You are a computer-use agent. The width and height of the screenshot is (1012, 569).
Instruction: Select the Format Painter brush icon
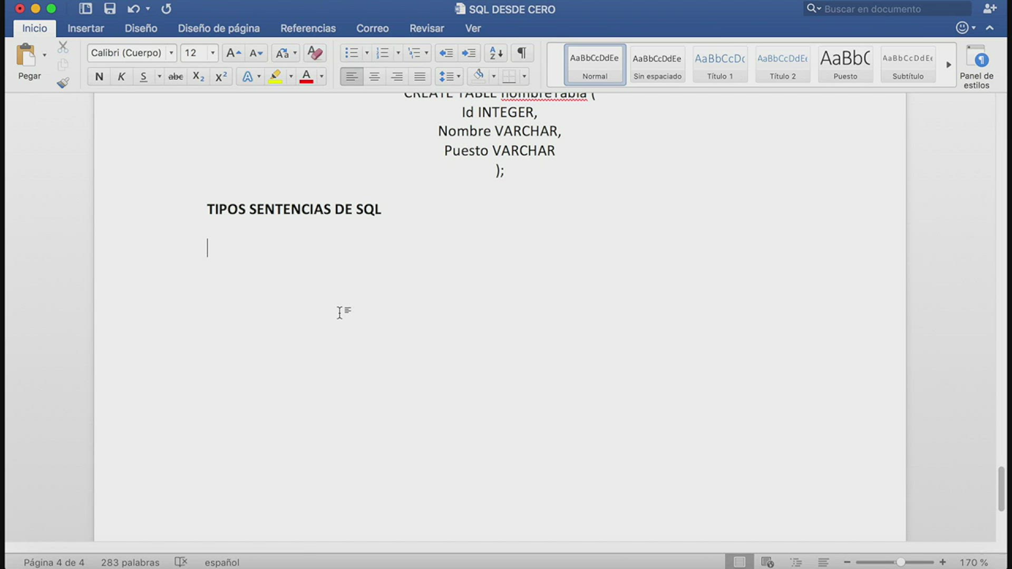click(x=63, y=83)
